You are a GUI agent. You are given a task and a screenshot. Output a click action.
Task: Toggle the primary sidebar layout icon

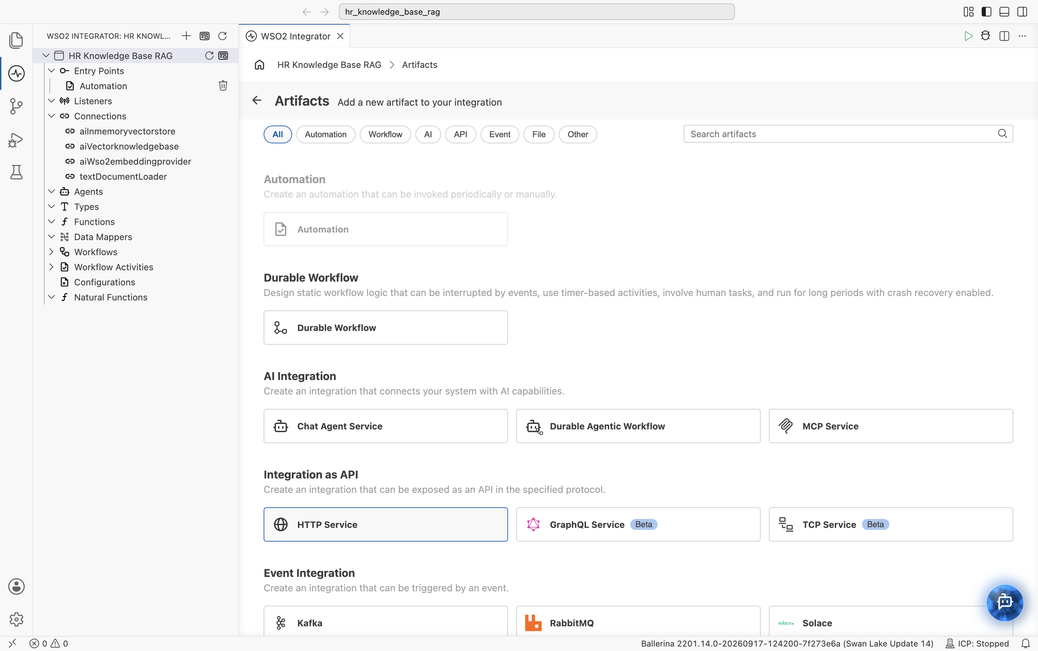986,12
